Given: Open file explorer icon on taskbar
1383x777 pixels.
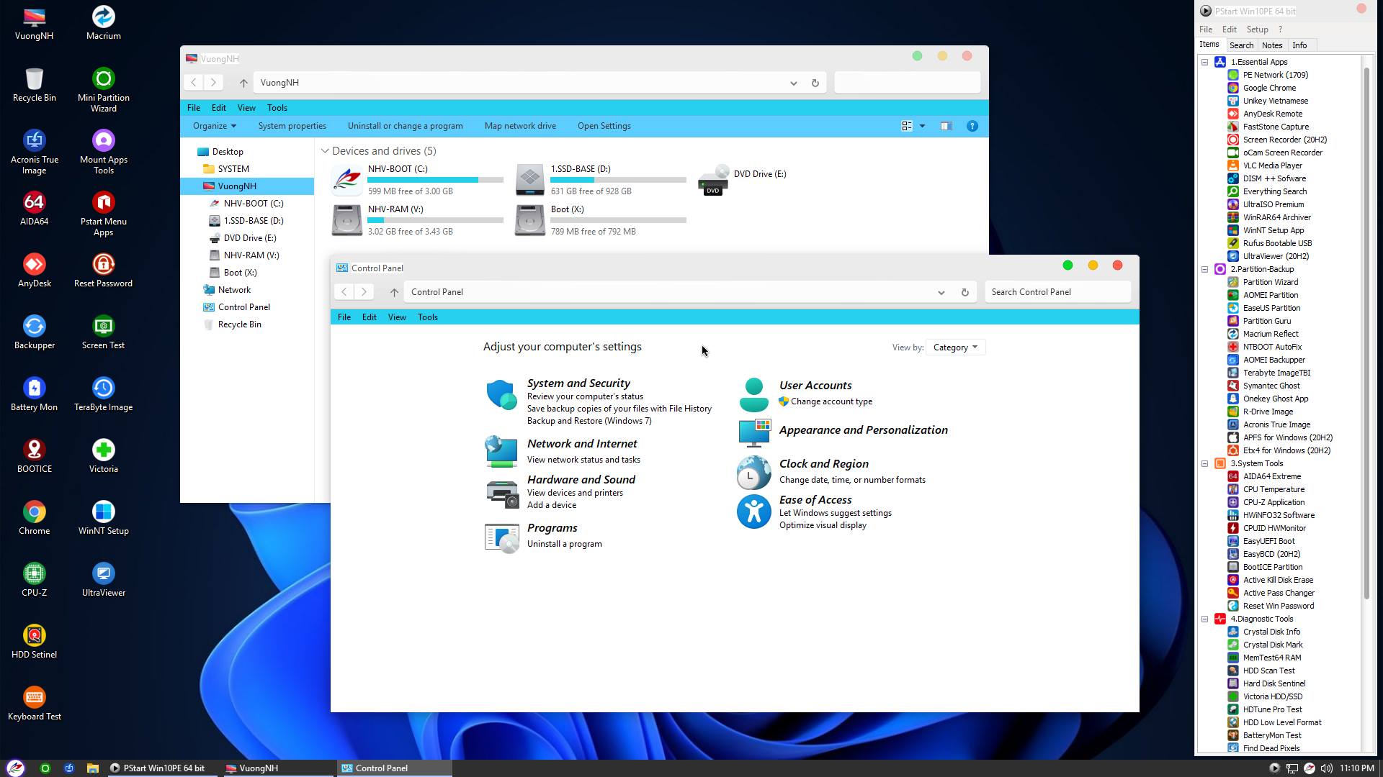Looking at the screenshot, I should tap(92, 768).
